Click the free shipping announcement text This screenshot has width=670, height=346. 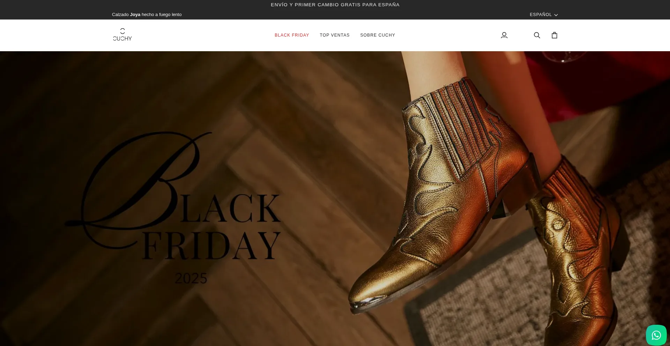click(x=335, y=5)
